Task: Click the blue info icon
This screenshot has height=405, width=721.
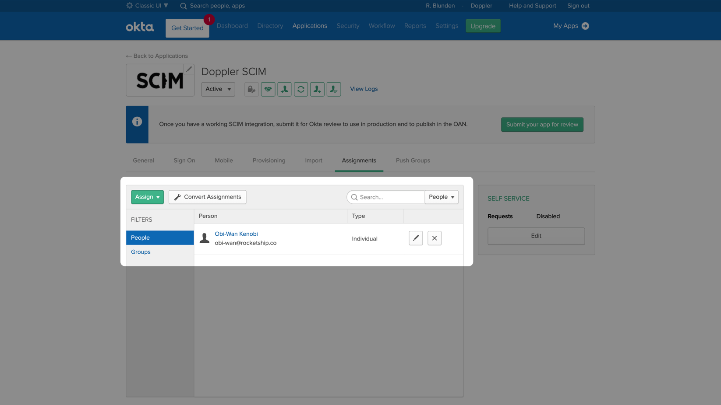Action: [x=137, y=122]
